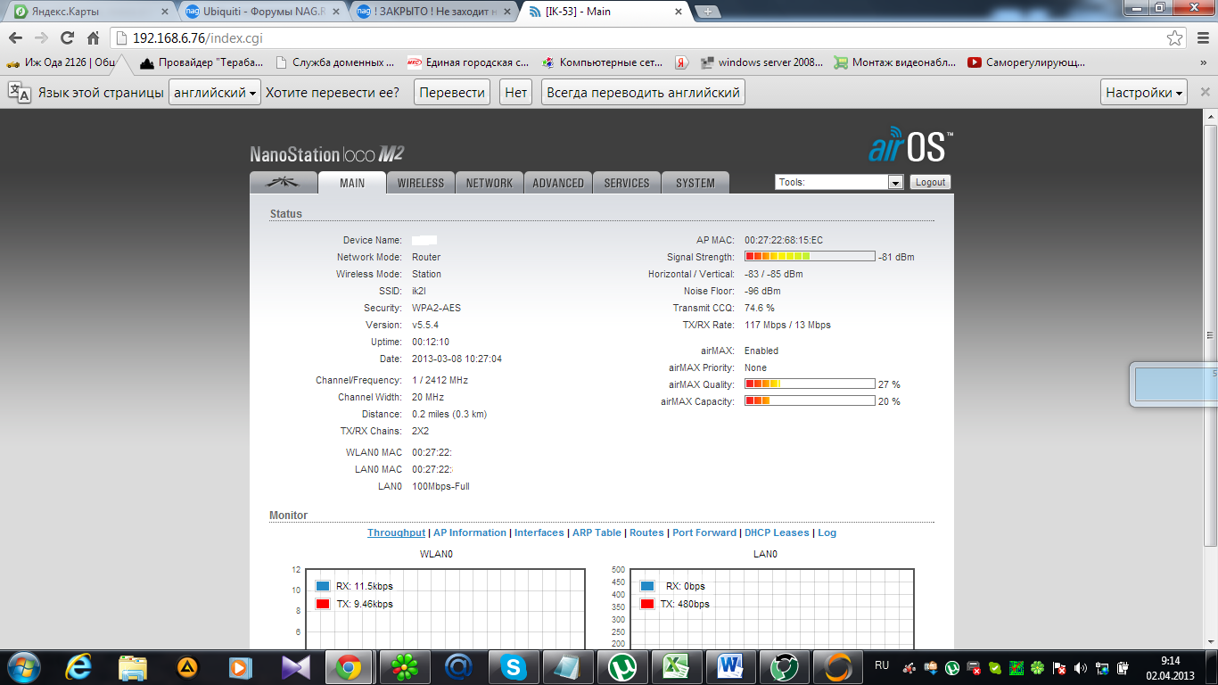Decline translation with Нет
This screenshot has height=685, width=1218.
(x=516, y=93)
